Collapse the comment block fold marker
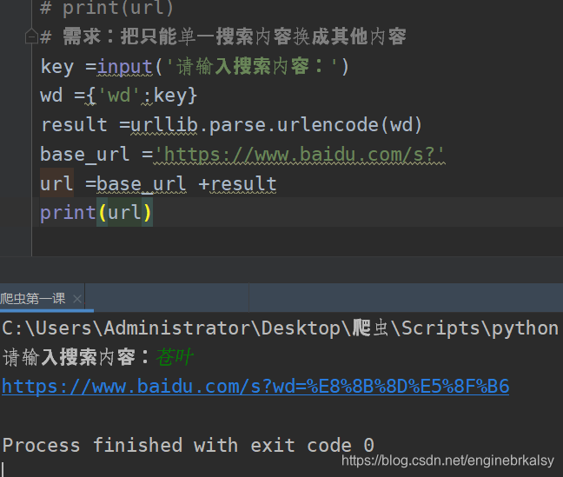The width and height of the screenshot is (563, 477). [31, 36]
